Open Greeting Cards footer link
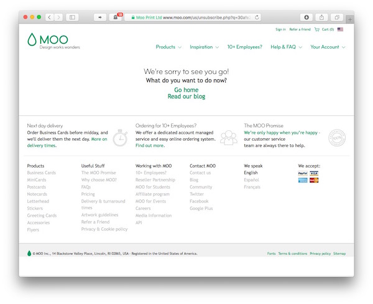This screenshot has width=373, height=304. pyautogui.click(x=42, y=216)
